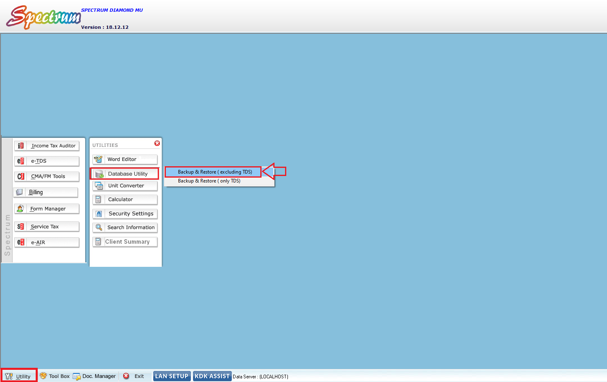Click the Security Settings lock icon
The width and height of the screenshot is (607, 382).
99,214
